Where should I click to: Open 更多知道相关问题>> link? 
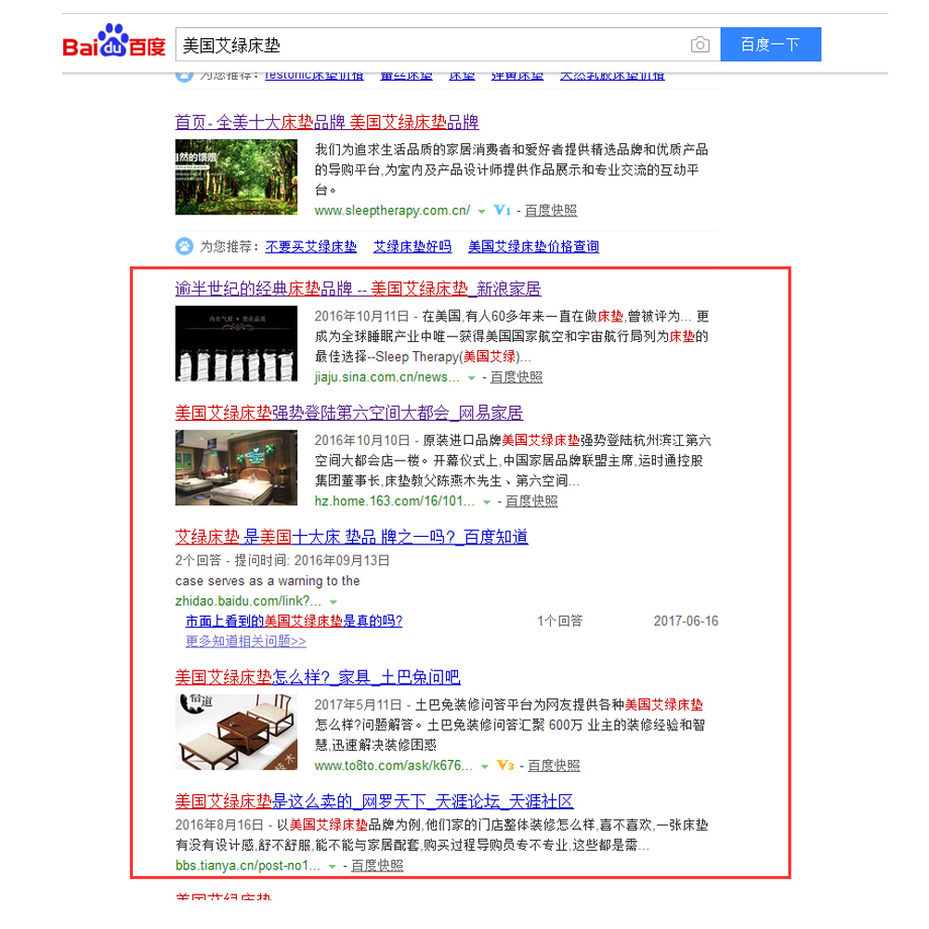[x=246, y=641]
